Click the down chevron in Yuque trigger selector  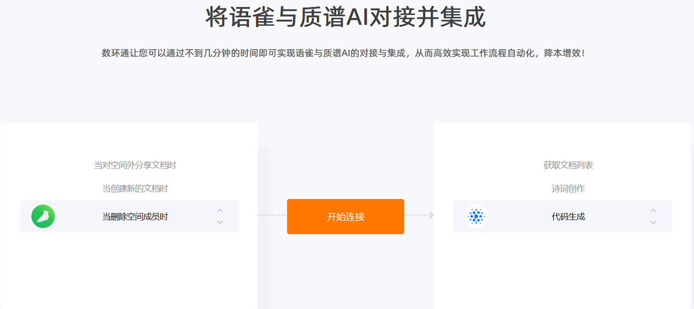click(220, 222)
